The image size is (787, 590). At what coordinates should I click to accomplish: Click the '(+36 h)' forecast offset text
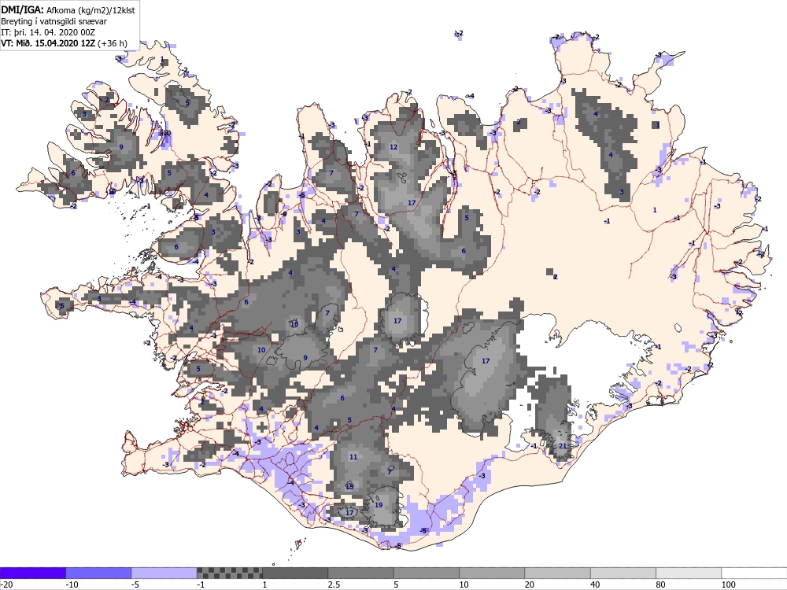[x=113, y=43]
